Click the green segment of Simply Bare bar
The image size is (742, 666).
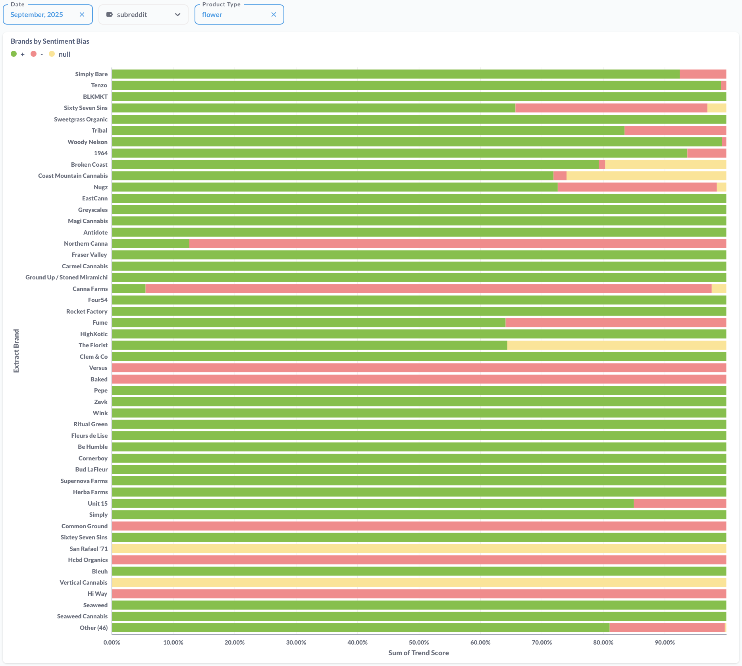coord(395,74)
